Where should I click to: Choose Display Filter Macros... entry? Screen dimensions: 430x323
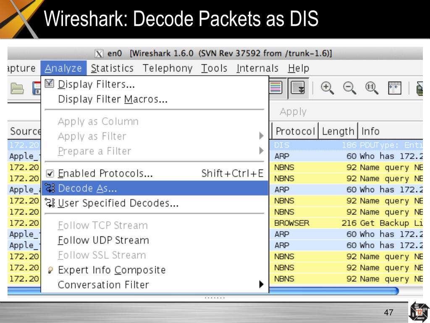click(x=155, y=99)
